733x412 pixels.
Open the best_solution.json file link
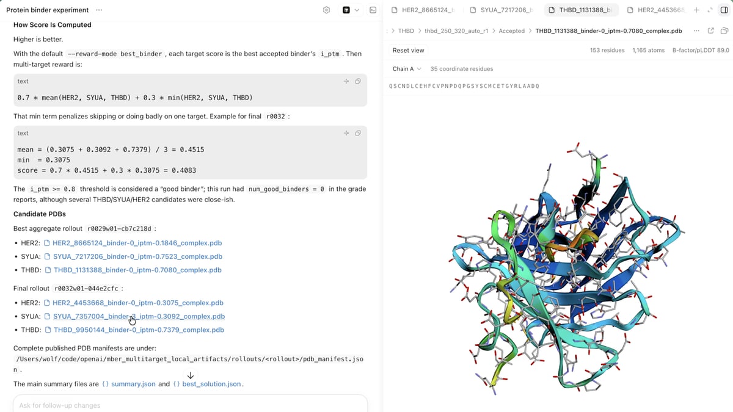[211, 384]
